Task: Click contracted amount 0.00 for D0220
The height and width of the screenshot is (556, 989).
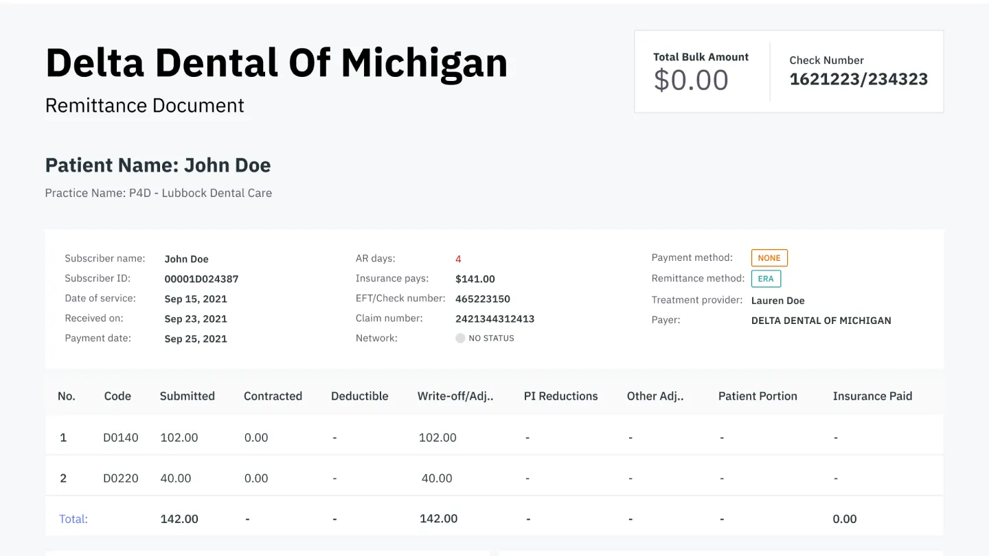Action: click(x=256, y=478)
